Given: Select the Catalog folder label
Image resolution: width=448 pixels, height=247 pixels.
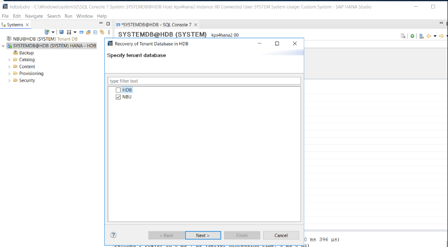Looking at the screenshot, I should point(27,60).
